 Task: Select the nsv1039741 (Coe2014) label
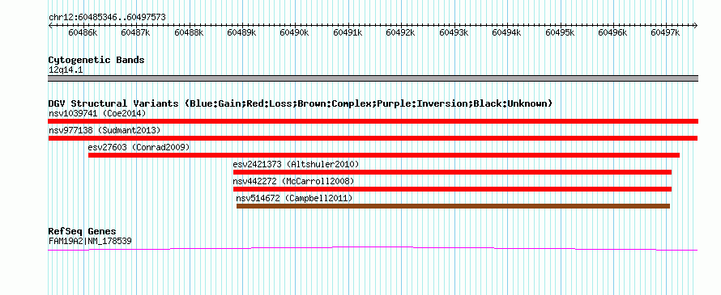coord(97,113)
